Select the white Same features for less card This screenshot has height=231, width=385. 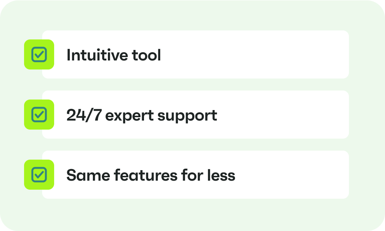[x=196, y=175]
